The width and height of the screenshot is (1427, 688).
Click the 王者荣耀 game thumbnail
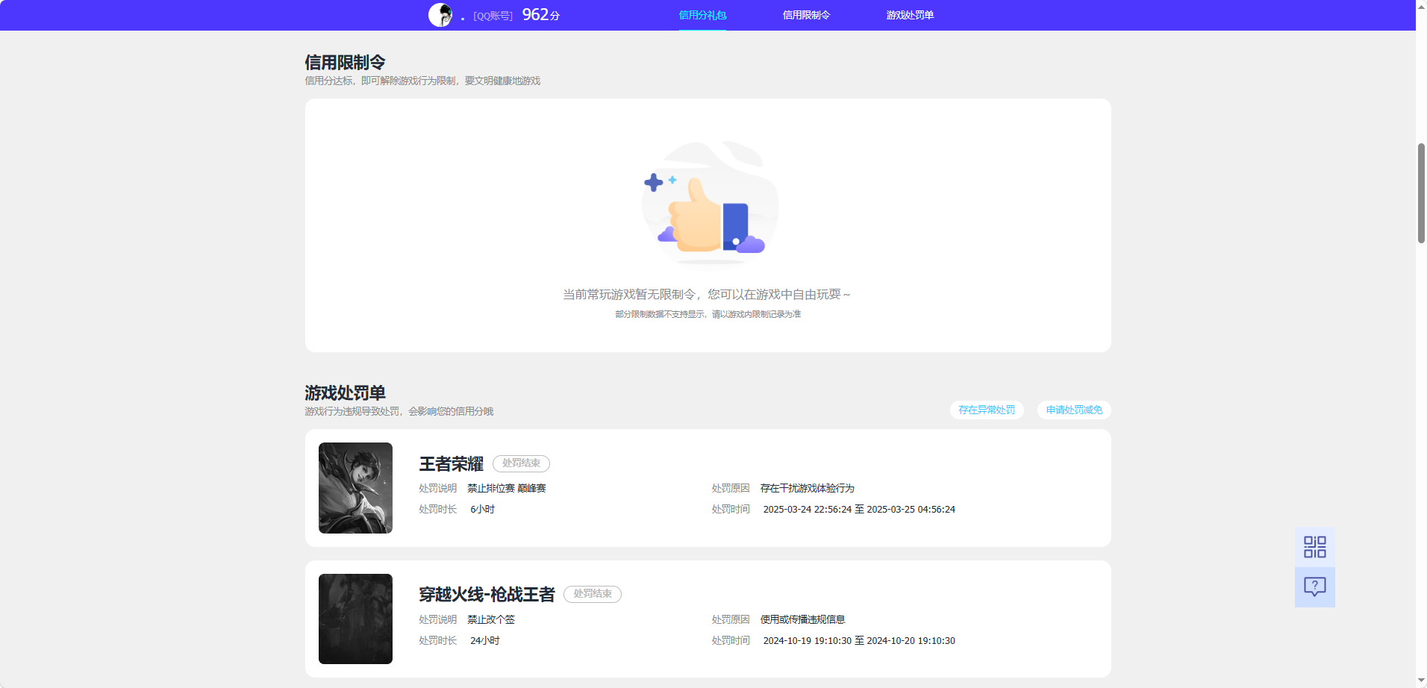[355, 487]
